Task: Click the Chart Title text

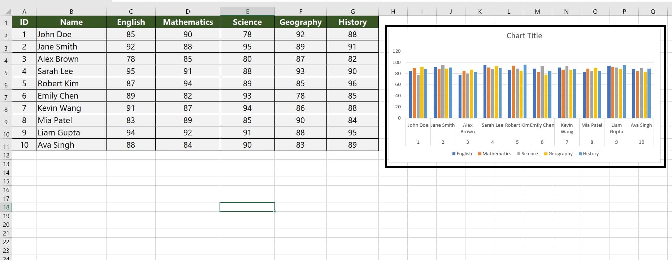Action: tap(524, 36)
